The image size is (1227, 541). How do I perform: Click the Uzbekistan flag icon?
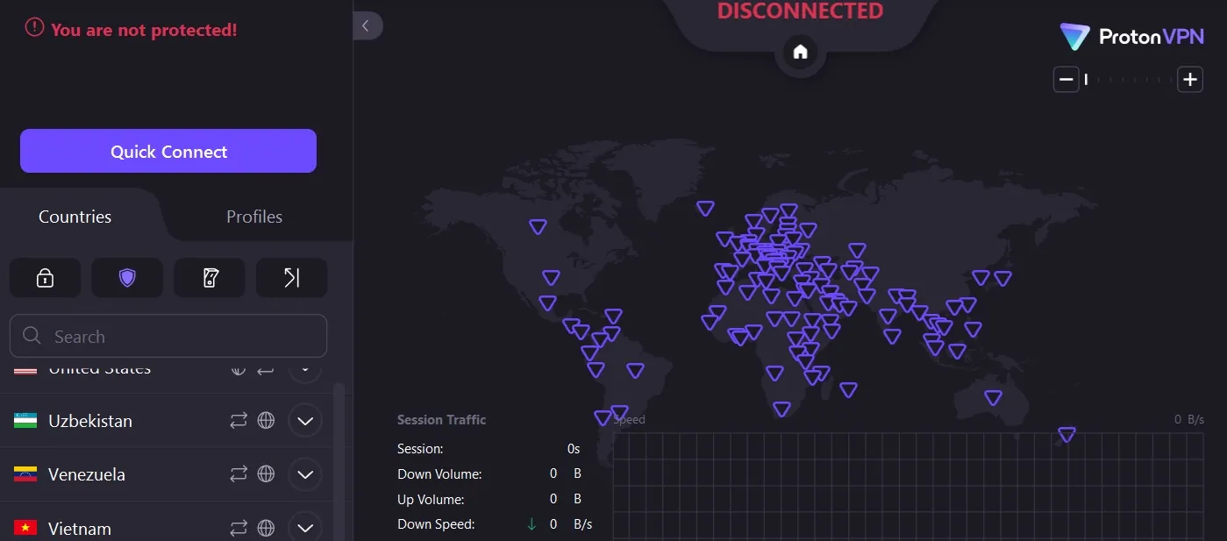25,421
